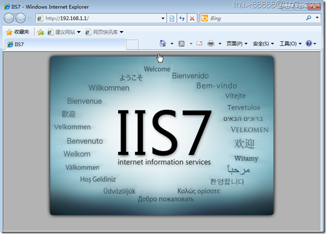Click the search magnifier icon

coord(308,18)
